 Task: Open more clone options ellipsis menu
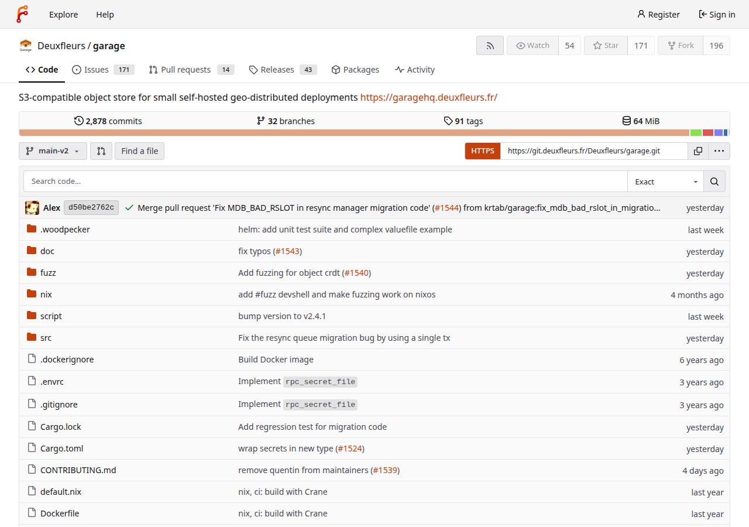click(719, 151)
